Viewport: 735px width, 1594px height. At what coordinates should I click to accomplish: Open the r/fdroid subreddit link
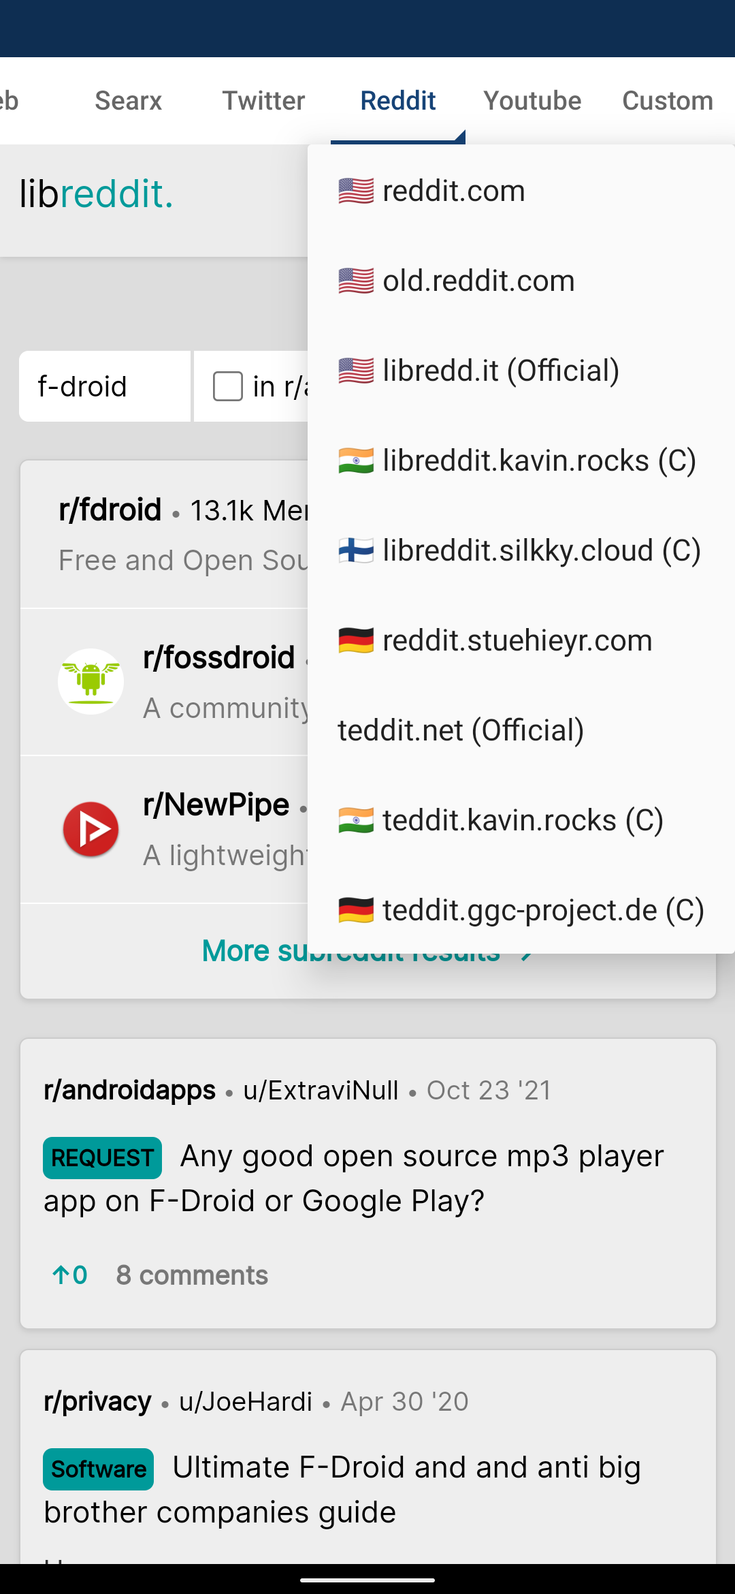tap(110, 510)
